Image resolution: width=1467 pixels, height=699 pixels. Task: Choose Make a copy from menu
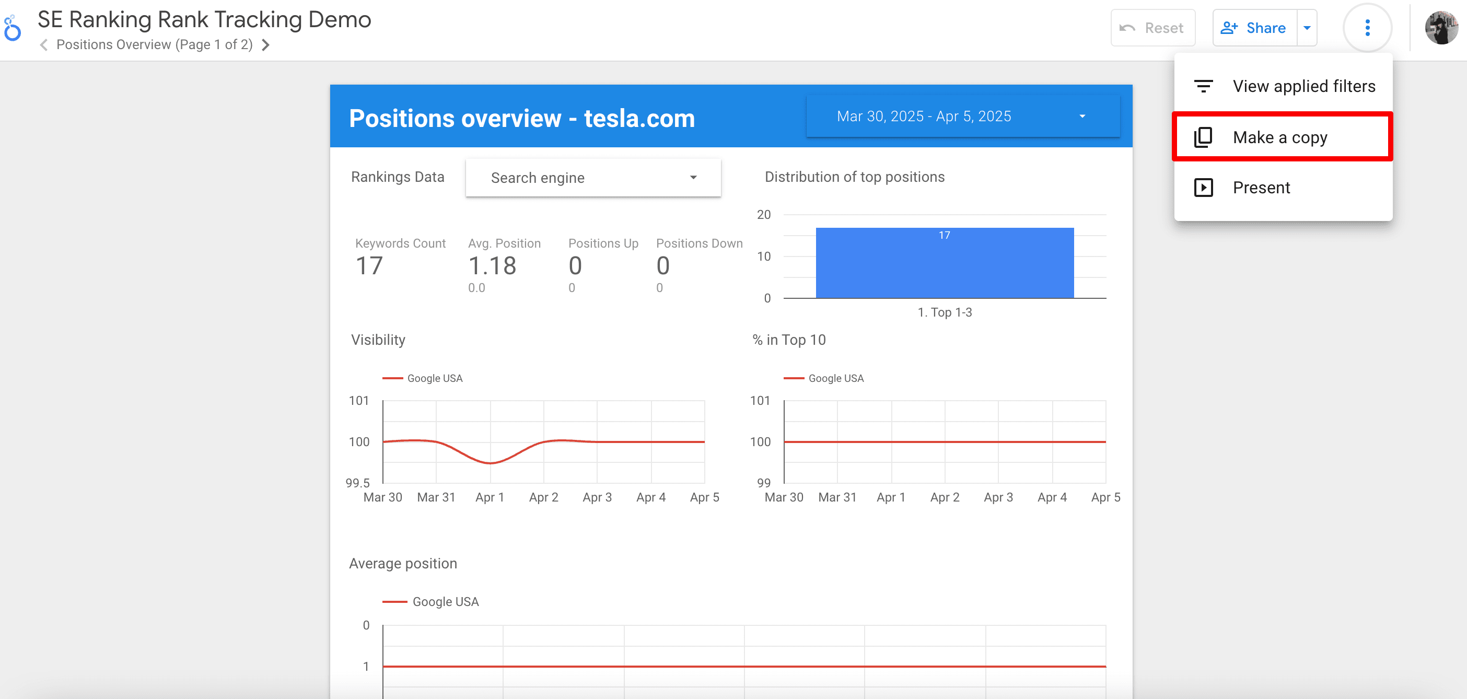[1283, 137]
